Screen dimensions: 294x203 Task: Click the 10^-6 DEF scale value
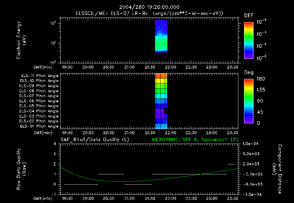coord(261,58)
